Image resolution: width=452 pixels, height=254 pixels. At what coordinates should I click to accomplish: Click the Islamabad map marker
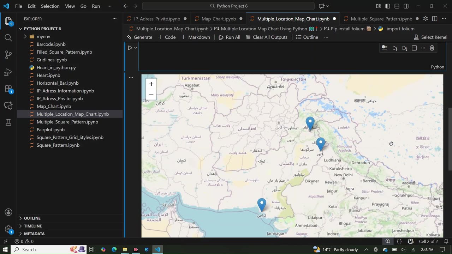(310, 124)
